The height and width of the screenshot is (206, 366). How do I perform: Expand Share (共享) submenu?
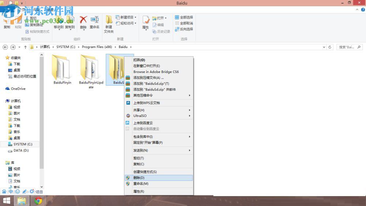pos(159,110)
